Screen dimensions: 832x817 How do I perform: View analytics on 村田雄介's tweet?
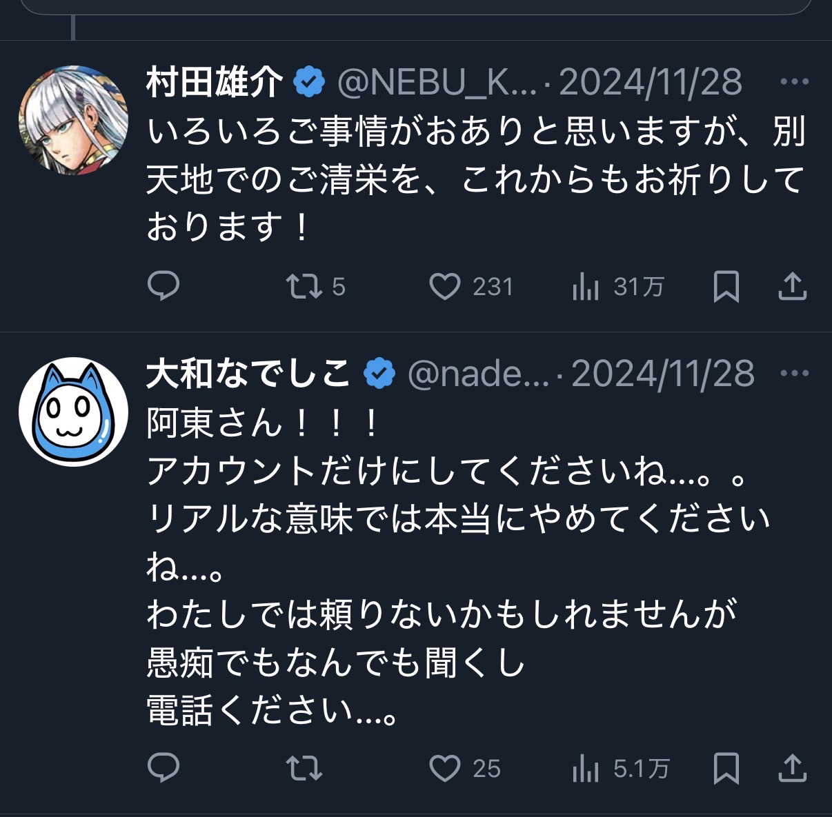tap(586, 286)
